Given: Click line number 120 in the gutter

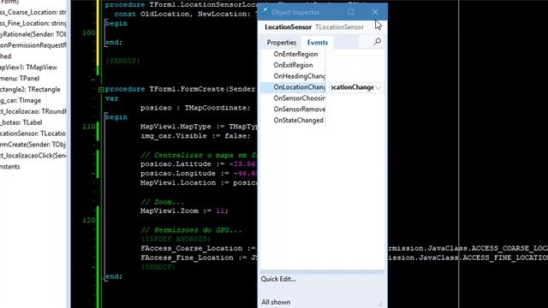Looking at the screenshot, I should pyautogui.click(x=89, y=220).
